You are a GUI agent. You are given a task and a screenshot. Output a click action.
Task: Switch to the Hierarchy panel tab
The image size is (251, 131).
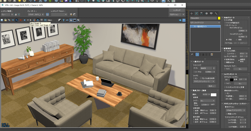pyautogui.click(x=201, y=14)
